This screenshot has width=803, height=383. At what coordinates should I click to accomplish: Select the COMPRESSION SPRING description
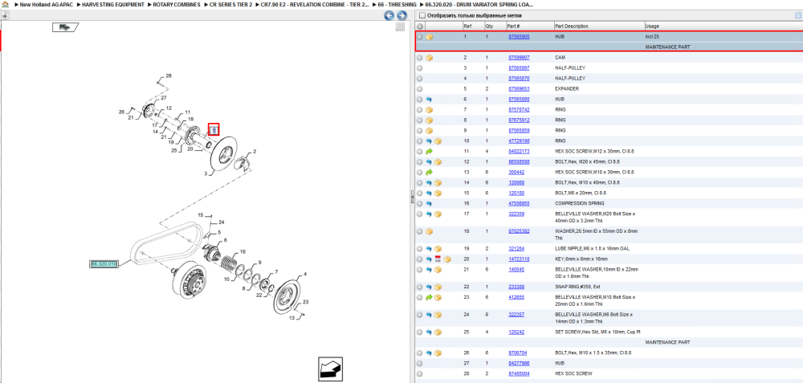point(579,204)
